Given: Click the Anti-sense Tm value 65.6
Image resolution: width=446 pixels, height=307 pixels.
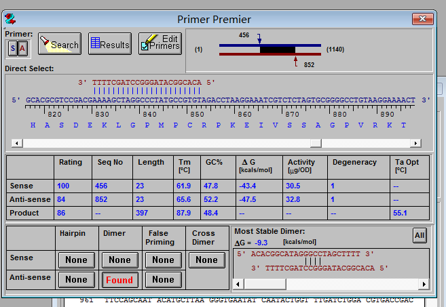Looking at the screenshot, I should [183, 199].
